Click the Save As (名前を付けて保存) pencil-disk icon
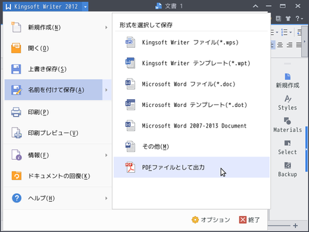This screenshot has width=309, height=232. pos(16,90)
